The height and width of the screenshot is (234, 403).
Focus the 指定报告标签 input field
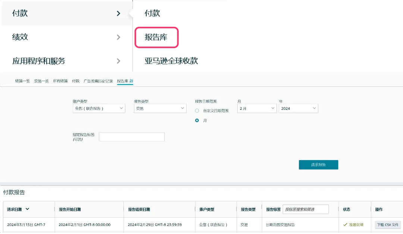tap(132, 137)
